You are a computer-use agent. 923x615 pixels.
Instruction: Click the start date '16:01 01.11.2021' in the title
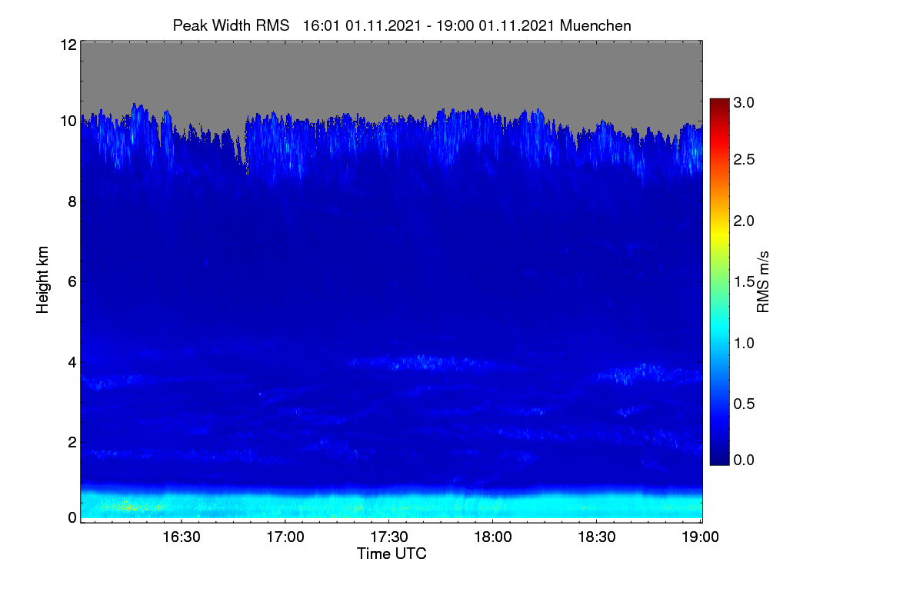[x=362, y=25]
